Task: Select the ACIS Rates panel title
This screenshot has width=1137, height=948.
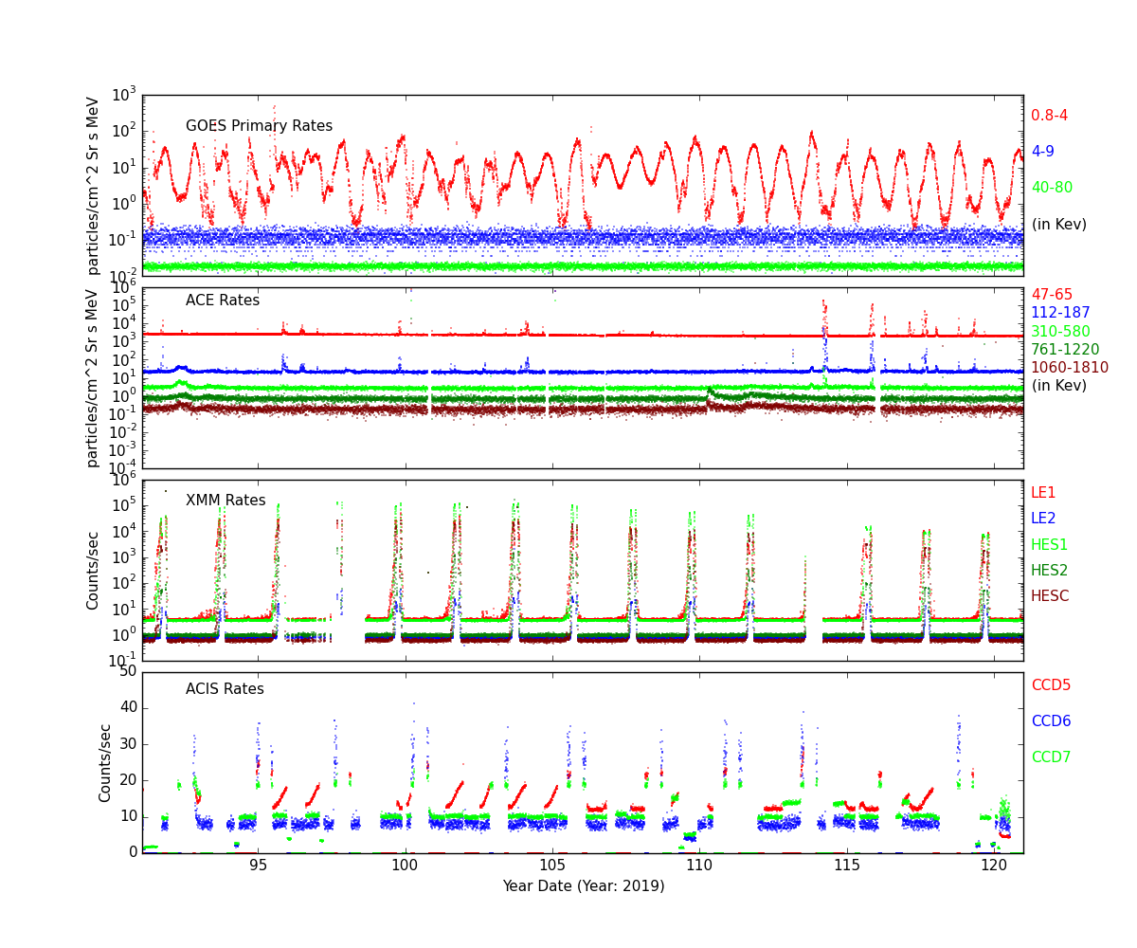Action: (225, 689)
